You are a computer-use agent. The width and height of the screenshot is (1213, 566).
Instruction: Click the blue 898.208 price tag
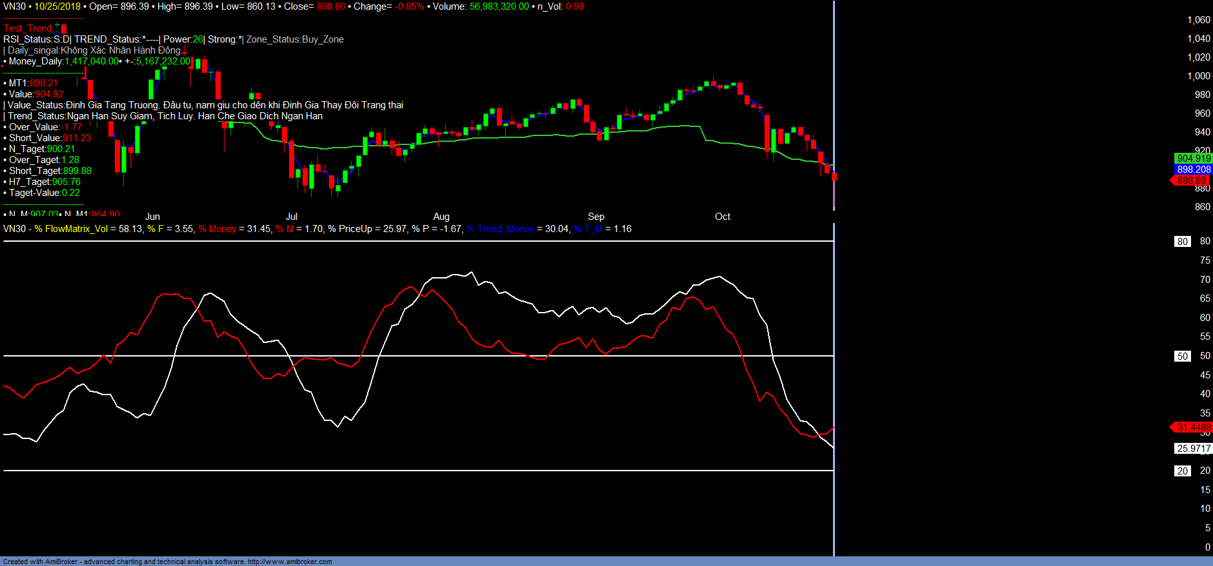pyautogui.click(x=1194, y=170)
